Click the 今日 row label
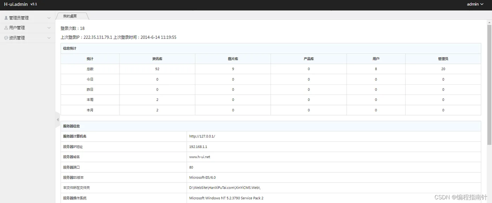Screen dimensions: 492x203 click(90, 79)
